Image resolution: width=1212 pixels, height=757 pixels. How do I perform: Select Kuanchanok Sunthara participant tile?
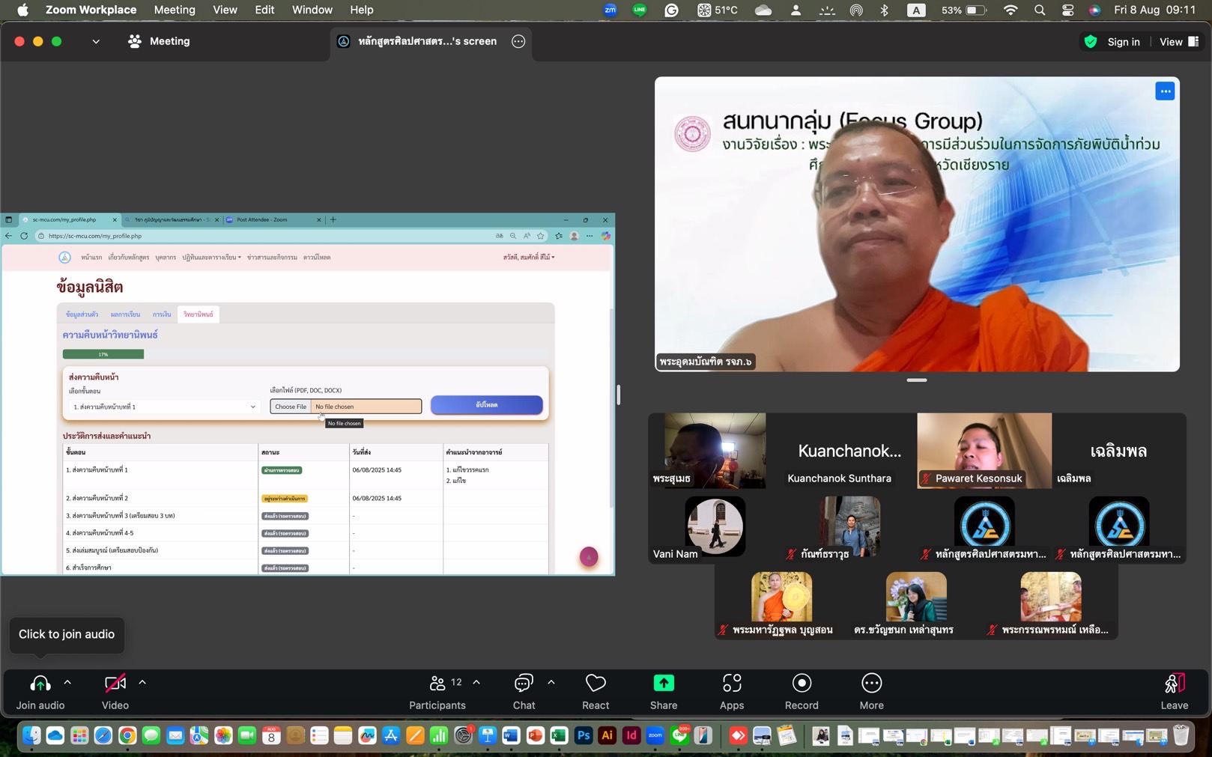pyautogui.click(x=849, y=451)
